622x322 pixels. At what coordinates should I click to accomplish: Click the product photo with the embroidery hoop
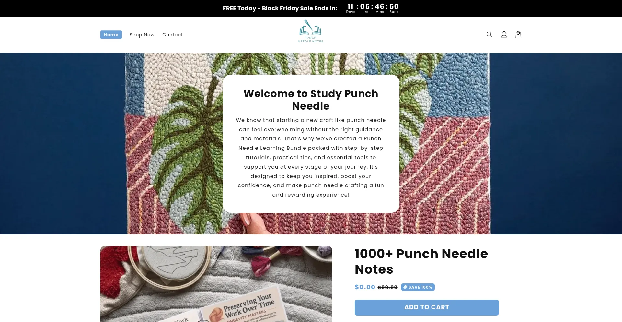tap(216, 284)
